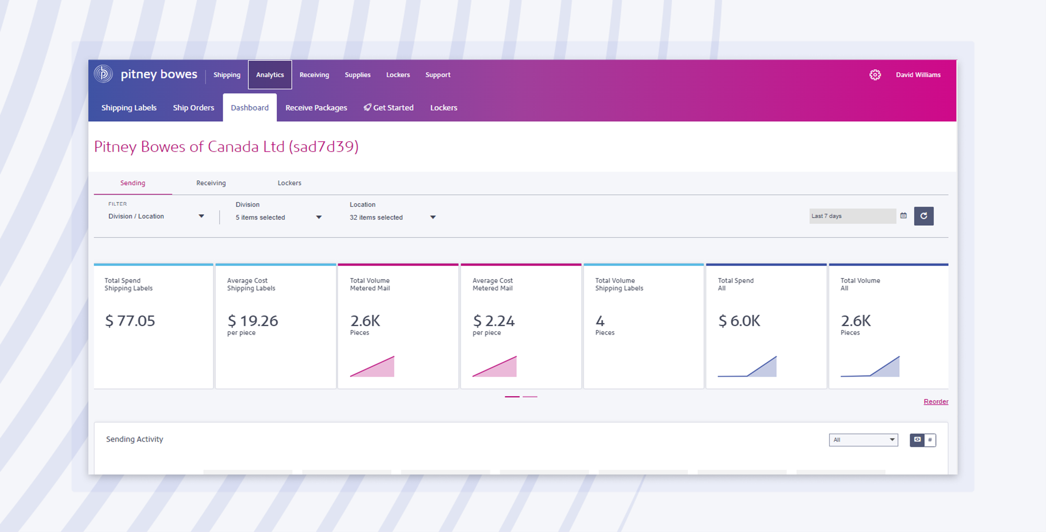Open the settings gear icon
This screenshot has width=1046, height=532.
(875, 75)
